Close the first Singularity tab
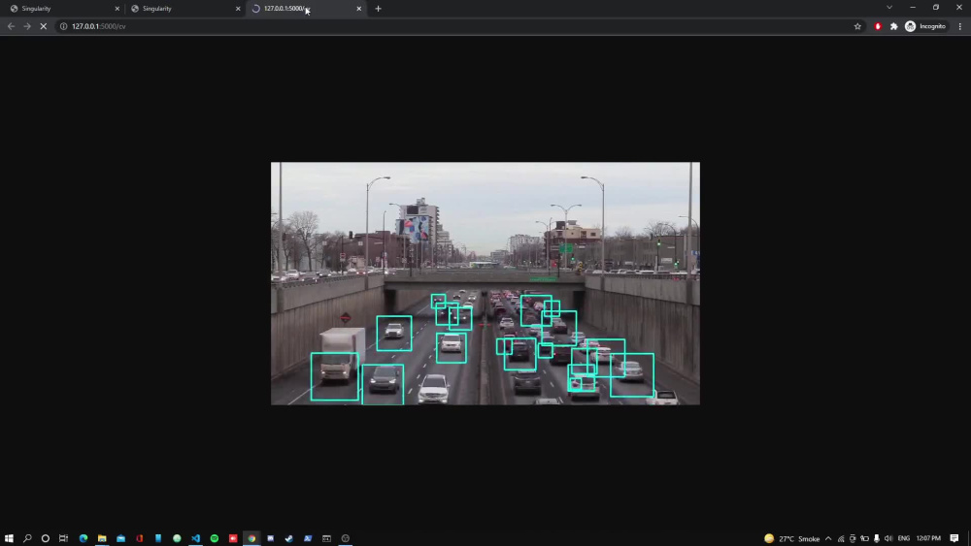Screen dimensions: 971x546 click(117, 9)
